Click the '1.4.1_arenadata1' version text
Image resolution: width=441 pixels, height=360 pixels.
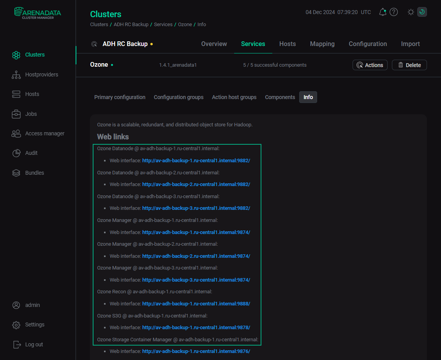(178, 65)
